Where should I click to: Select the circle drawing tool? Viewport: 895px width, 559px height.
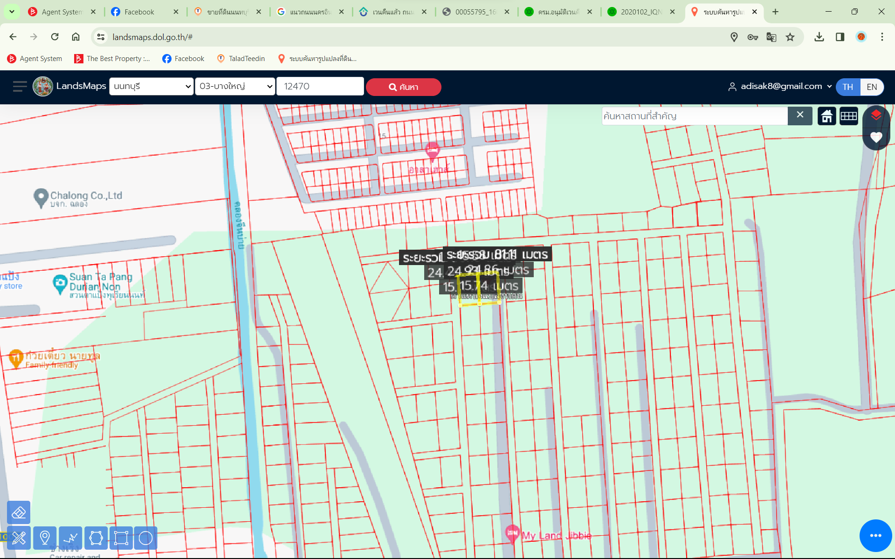pos(146,538)
